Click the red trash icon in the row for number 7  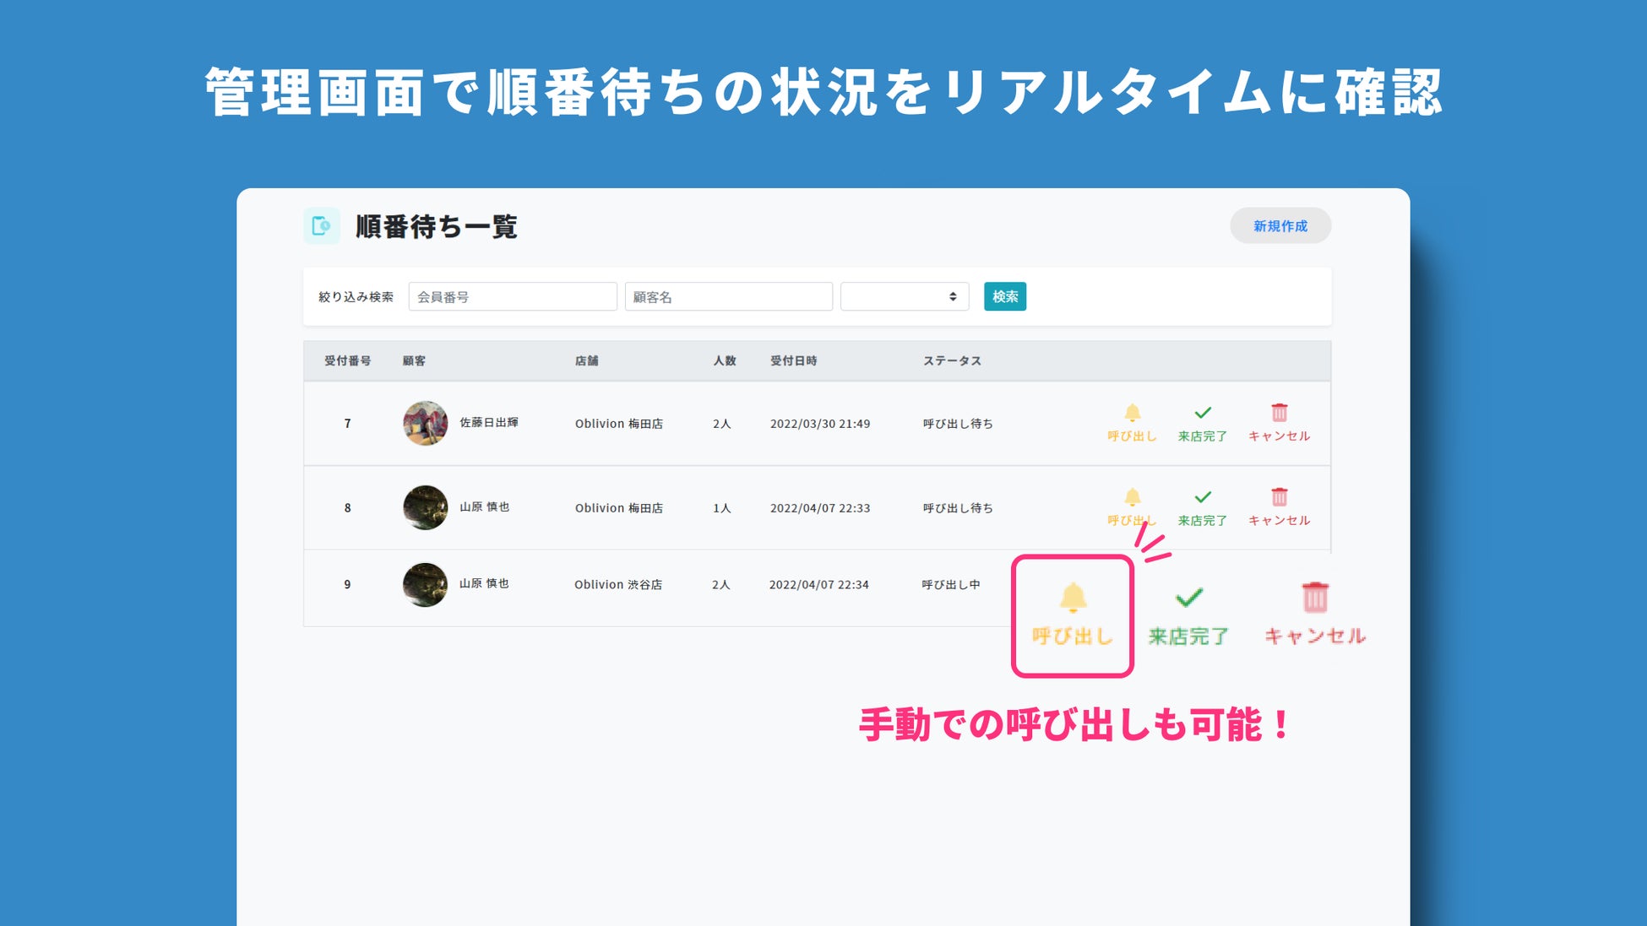pos(1279,414)
